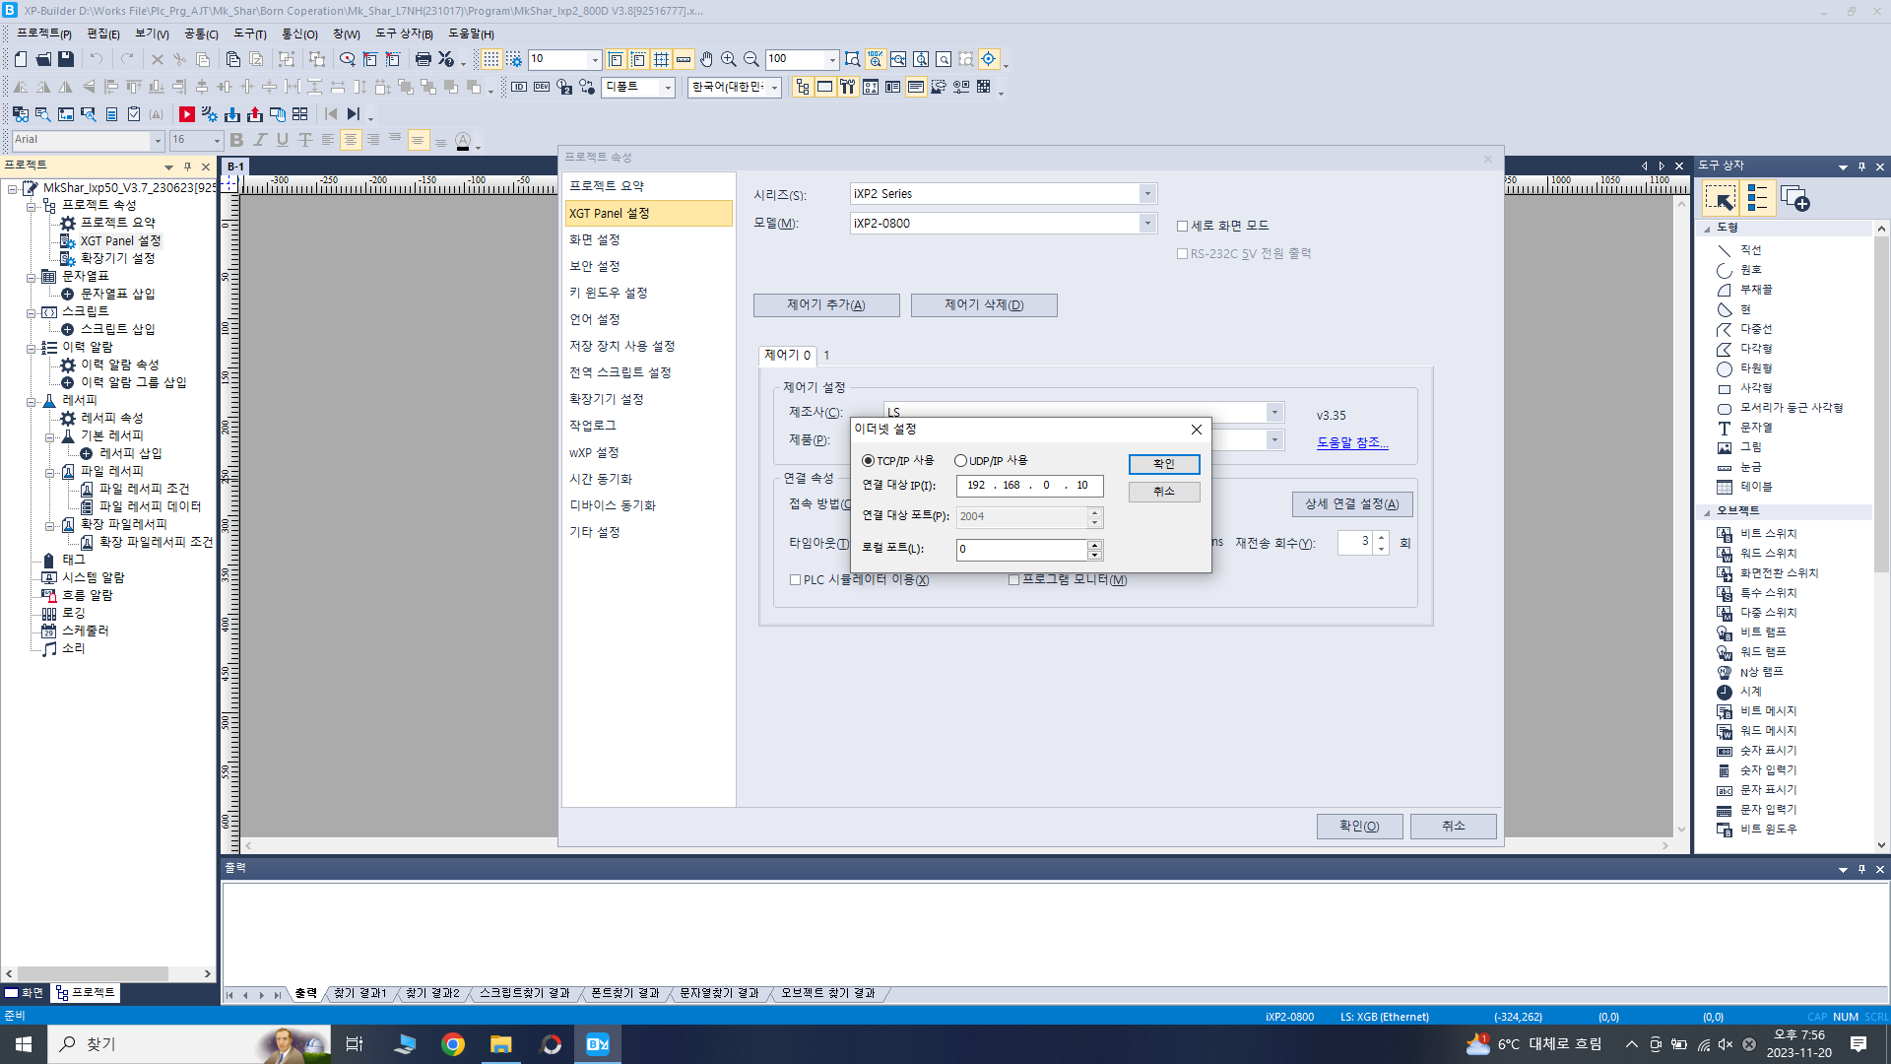
Task: Confirm Ethernet settings with 확인 button
Action: pyautogui.click(x=1164, y=464)
